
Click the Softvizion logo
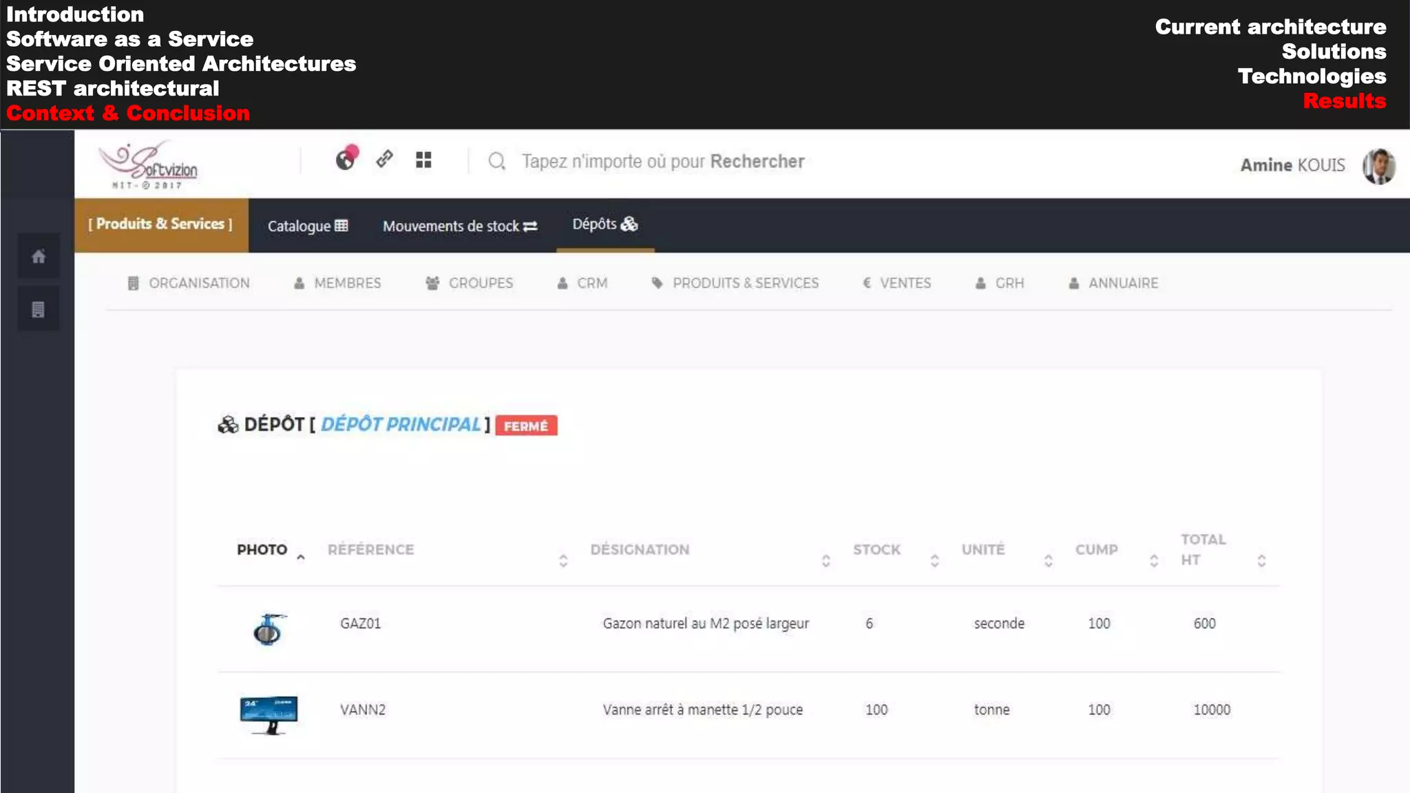(x=149, y=165)
